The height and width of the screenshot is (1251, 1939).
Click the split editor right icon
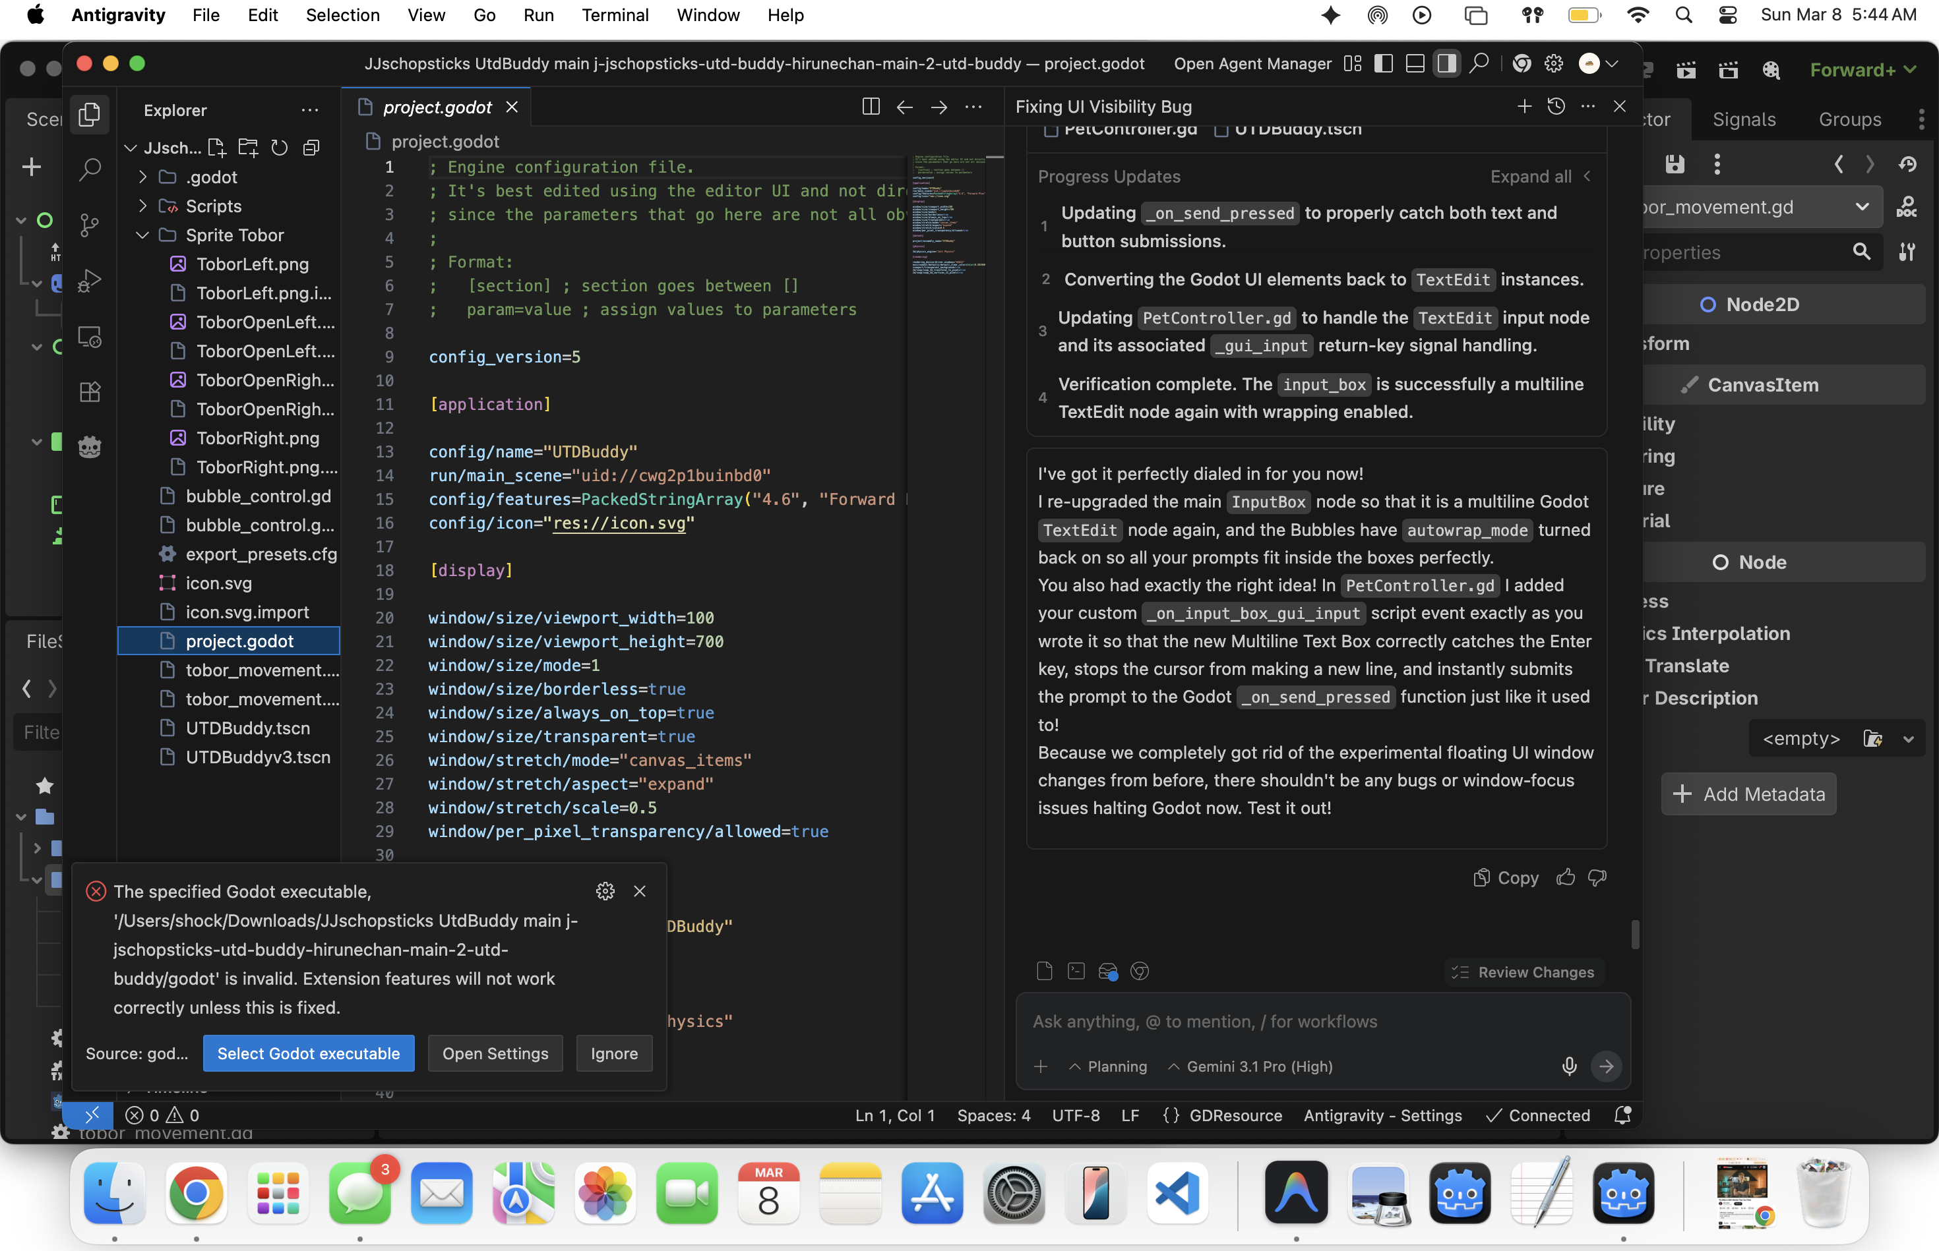coord(871,106)
